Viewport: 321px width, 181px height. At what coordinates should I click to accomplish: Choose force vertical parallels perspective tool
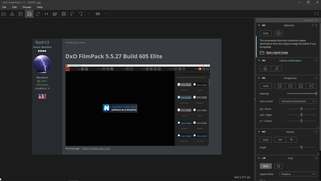(280, 86)
